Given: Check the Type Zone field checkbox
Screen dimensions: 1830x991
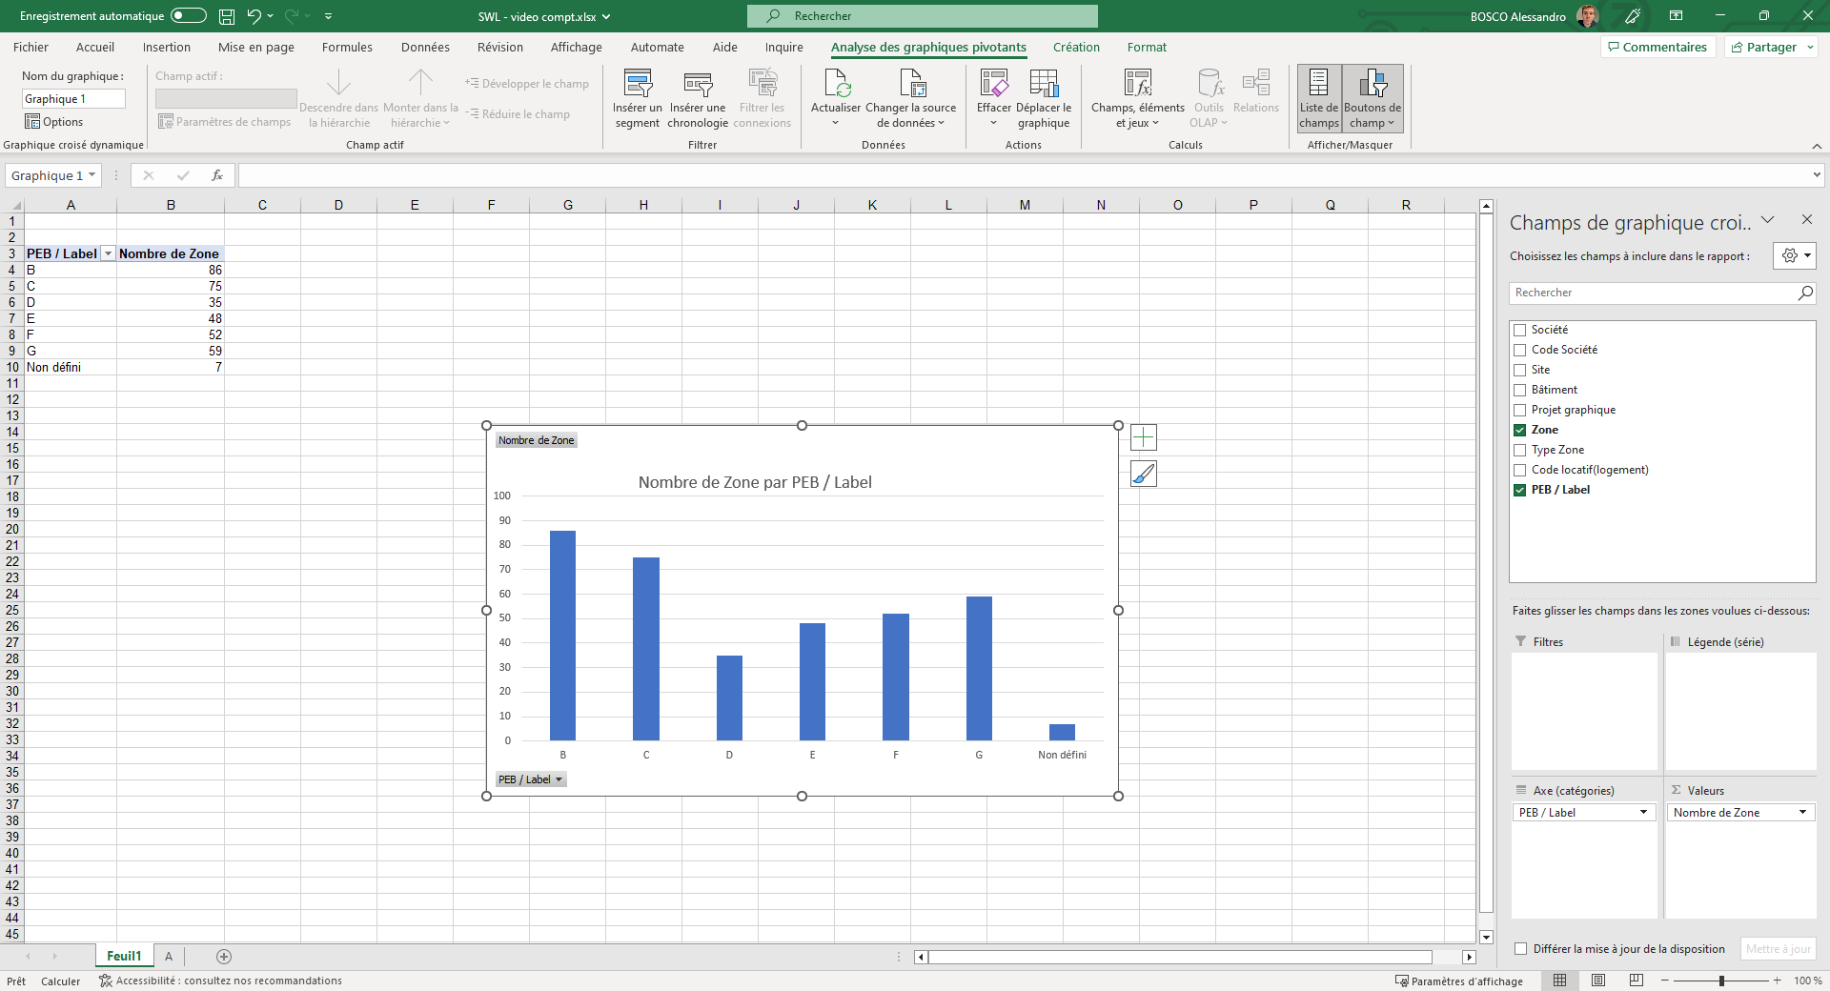Looking at the screenshot, I should pos(1520,450).
